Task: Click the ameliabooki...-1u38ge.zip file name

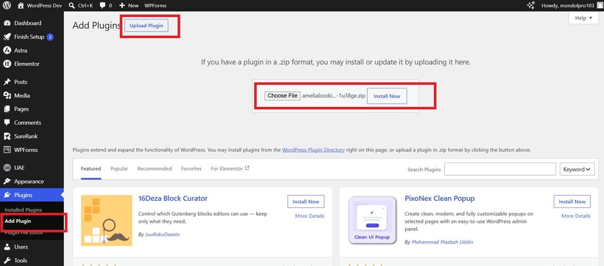Action: 334,96
